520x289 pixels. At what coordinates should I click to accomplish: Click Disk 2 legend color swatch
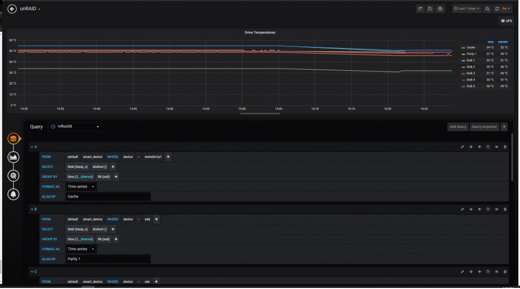click(x=463, y=67)
